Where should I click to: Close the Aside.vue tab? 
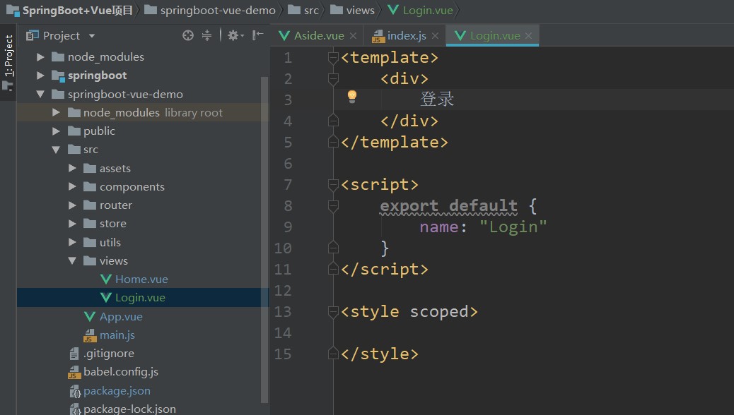[x=353, y=36]
